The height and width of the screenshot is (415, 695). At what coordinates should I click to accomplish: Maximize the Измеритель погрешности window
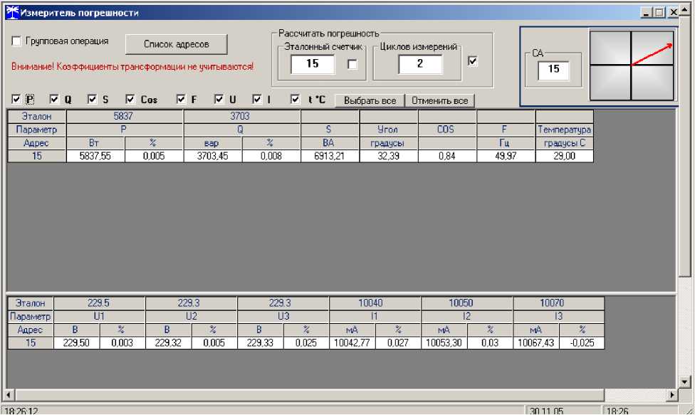[x=659, y=12]
